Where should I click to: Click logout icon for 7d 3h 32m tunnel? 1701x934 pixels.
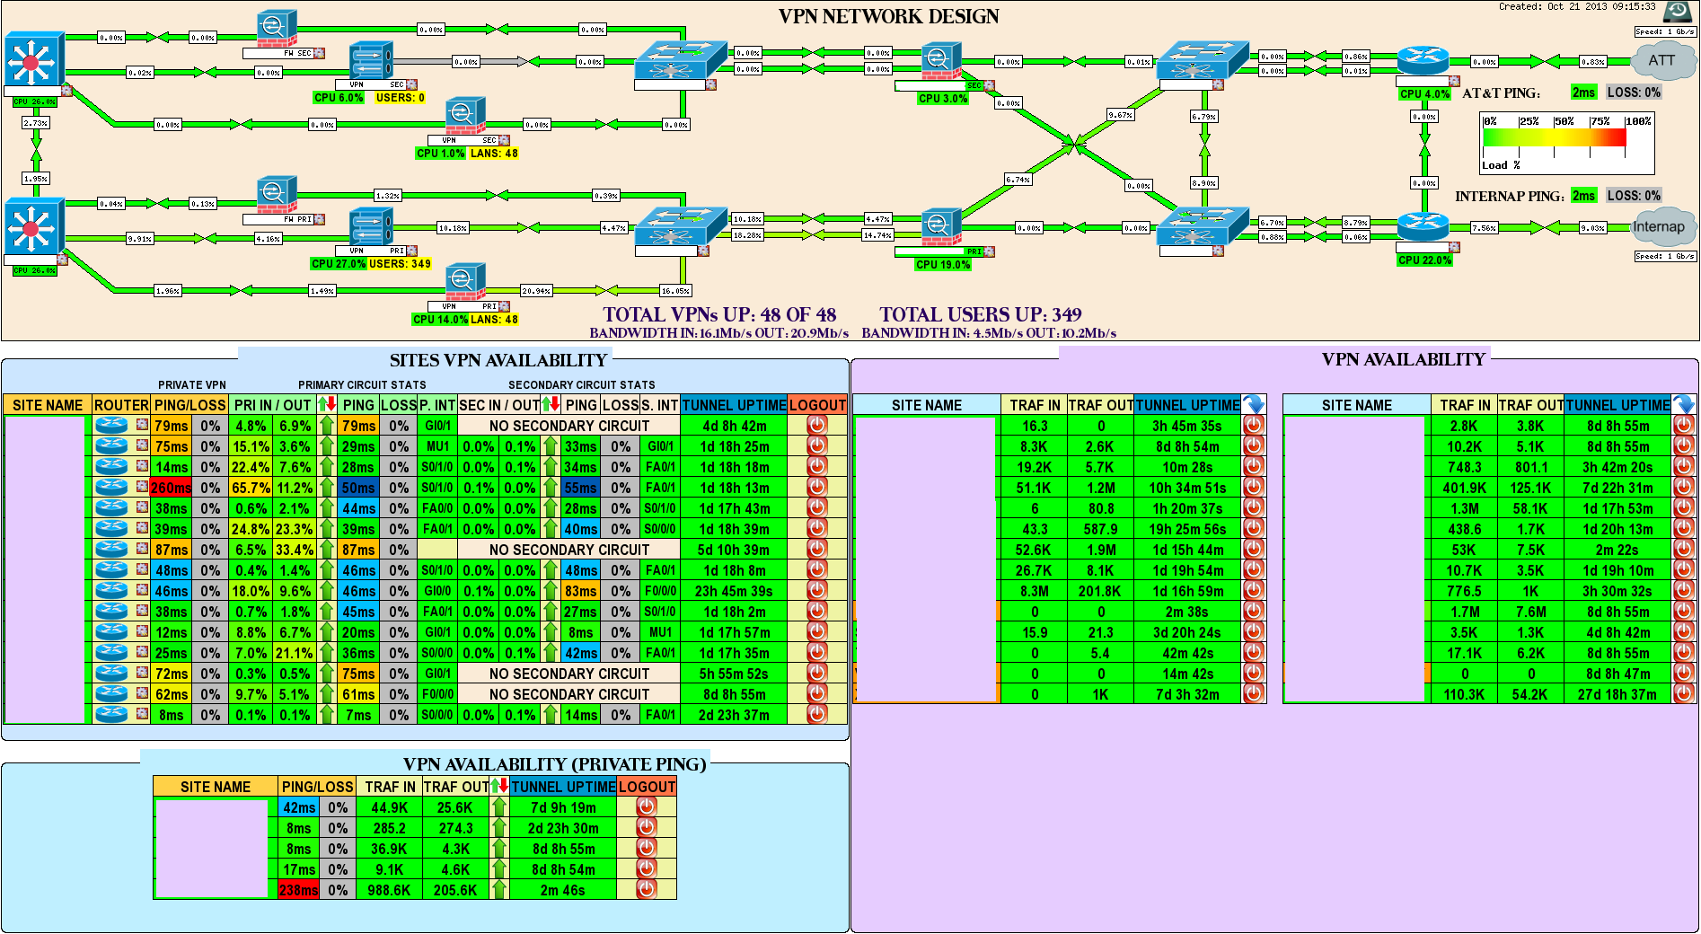tap(1254, 693)
